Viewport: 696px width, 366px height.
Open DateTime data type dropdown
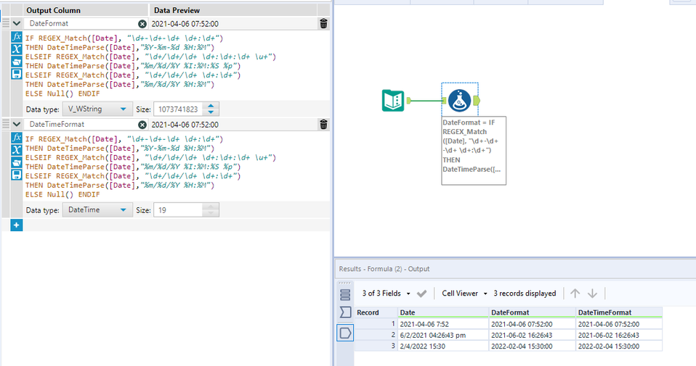click(97, 209)
